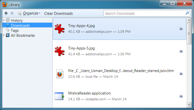Click the downloads list scrollbar thumb
The image size is (194, 110).
coord(189,34)
